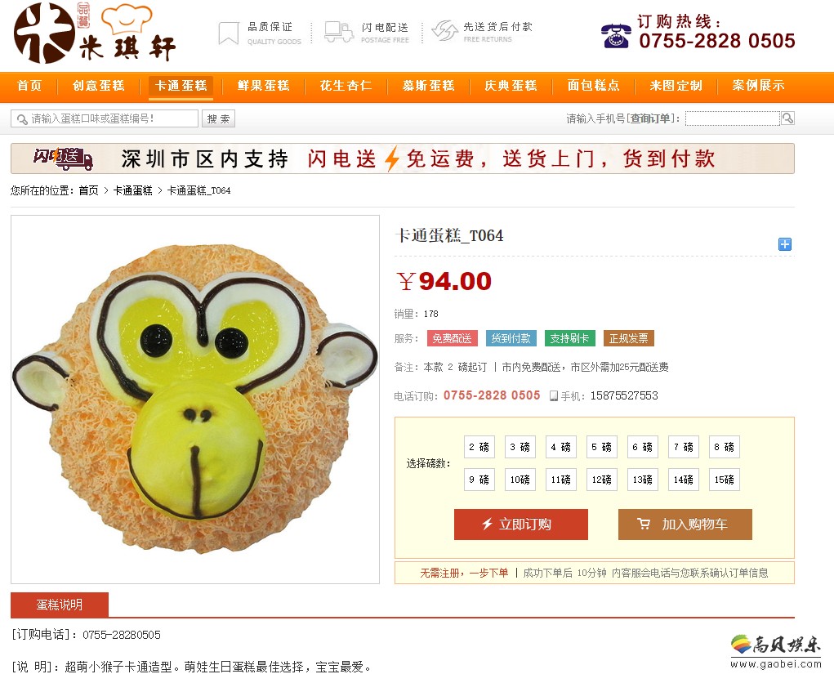
Task: Go to 来图定制 menu item
Action: [676, 86]
